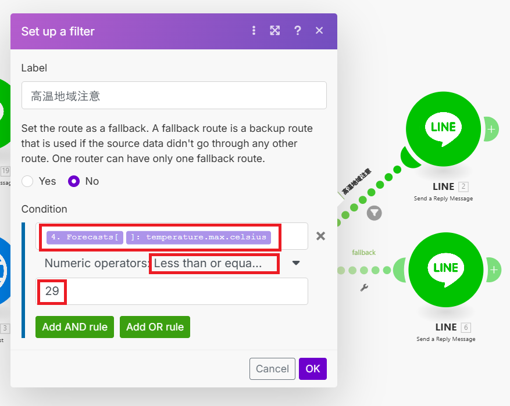Add a module after LINE 2
510x406 pixels.
point(491,130)
